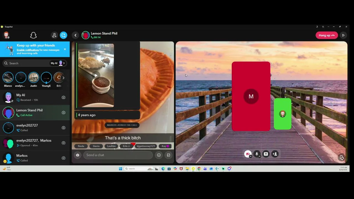Screen dimensions: 354x199
Task: View YoungE's story
Action: click(x=46, y=78)
